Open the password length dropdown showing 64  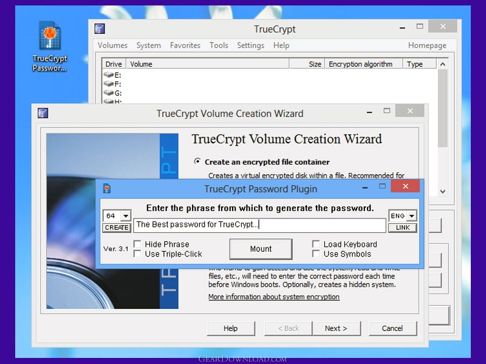point(126,216)
